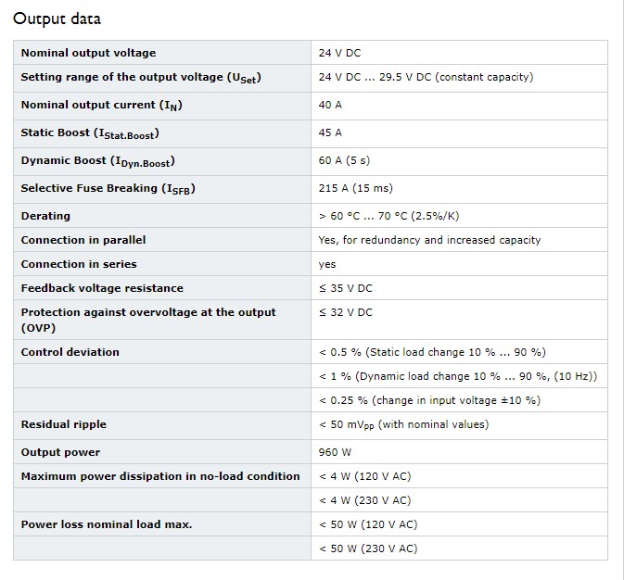Select the Derating row label
The image size is (624, 580).
[45, 216]
